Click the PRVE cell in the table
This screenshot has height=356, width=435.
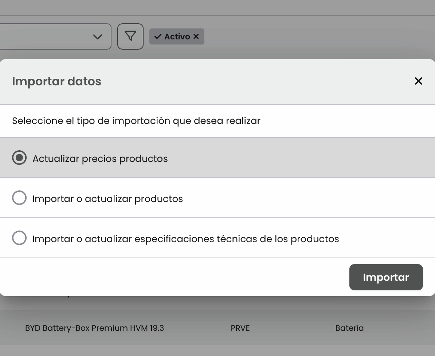point(240,328)
